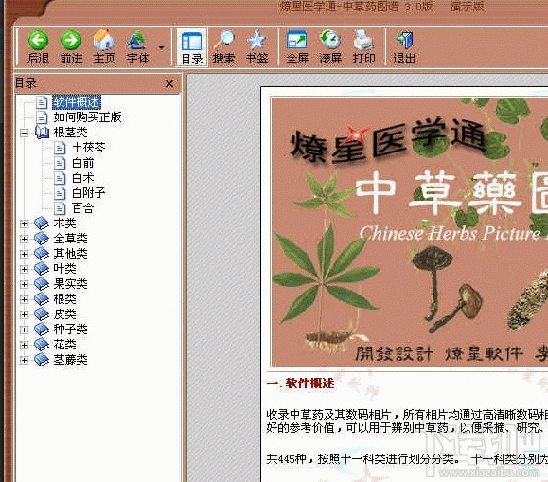Click the page icon beside 如何购买正版

(x=42, y=117)
